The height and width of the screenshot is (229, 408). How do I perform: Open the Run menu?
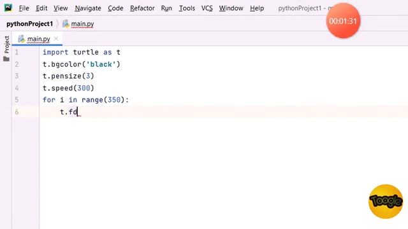(166, 8)
